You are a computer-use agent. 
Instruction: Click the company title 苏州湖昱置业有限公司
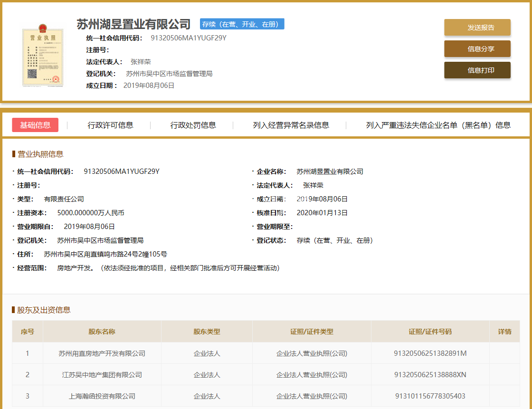click(x=133, y=24)
